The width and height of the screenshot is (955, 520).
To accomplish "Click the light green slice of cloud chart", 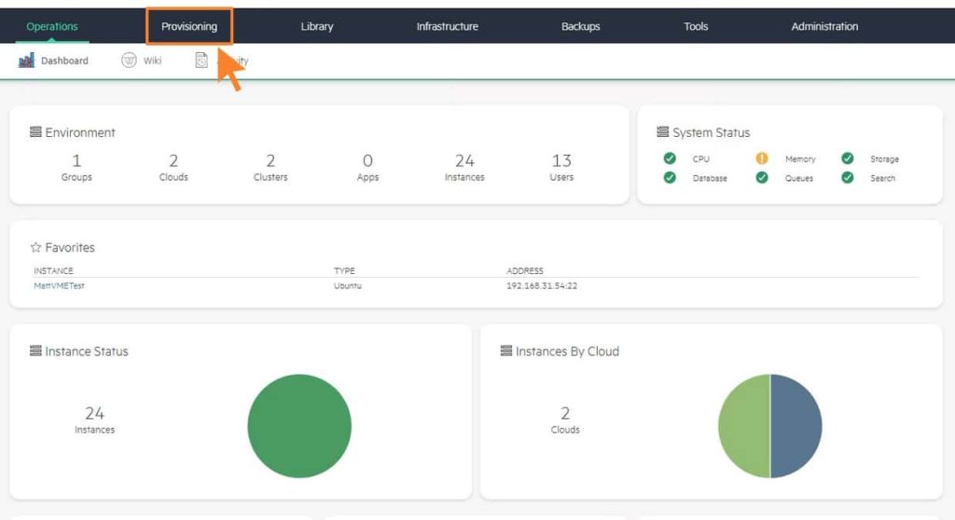I will [743, 426].
